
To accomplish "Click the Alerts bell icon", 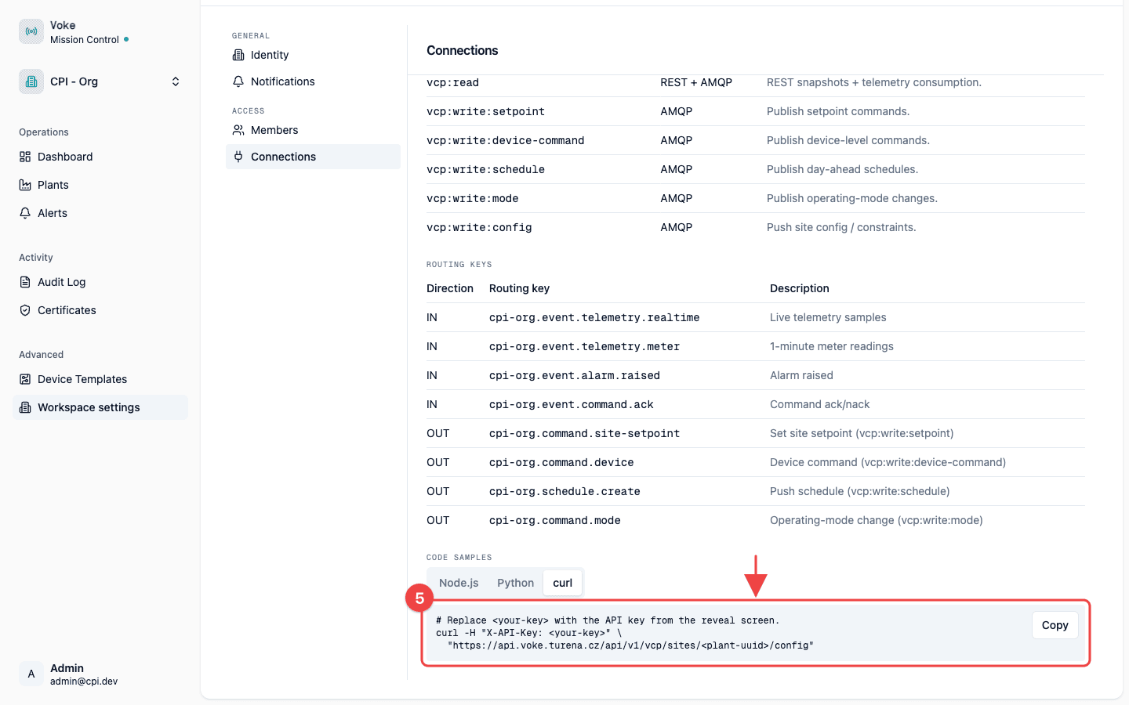I will pos(25,213).
